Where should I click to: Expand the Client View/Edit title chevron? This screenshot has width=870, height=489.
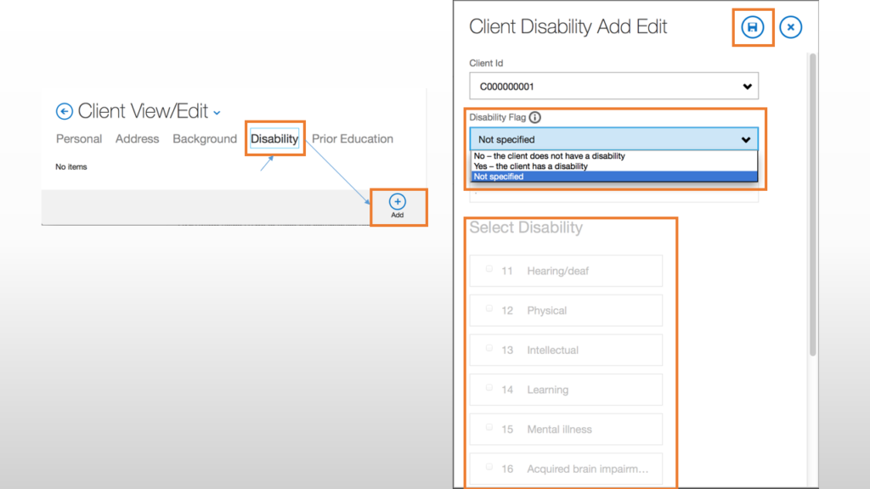pos(217,113)
